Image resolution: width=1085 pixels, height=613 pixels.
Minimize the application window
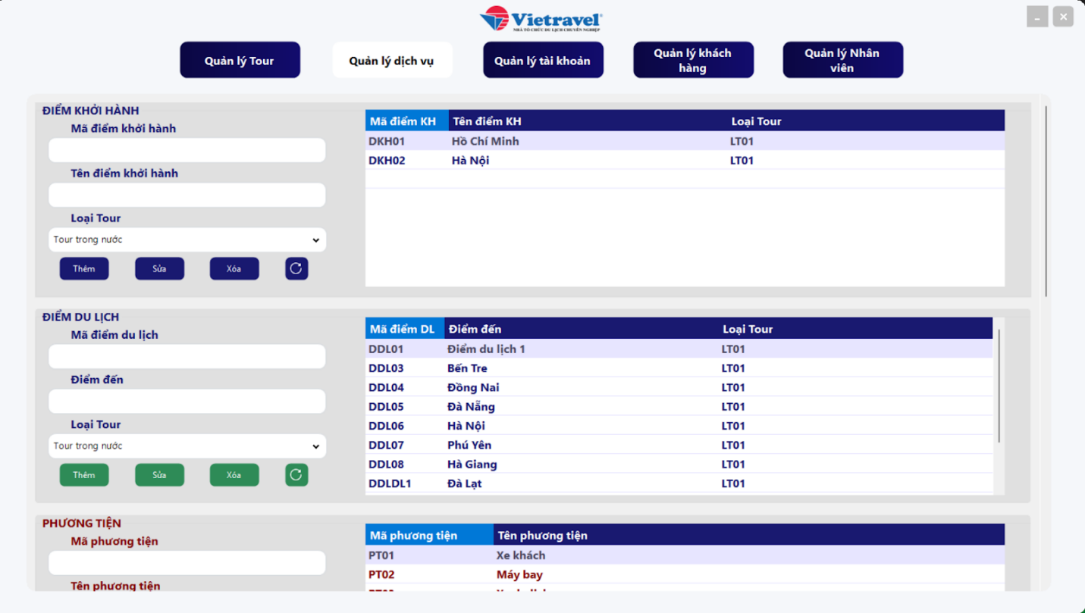pos(1037,16)
